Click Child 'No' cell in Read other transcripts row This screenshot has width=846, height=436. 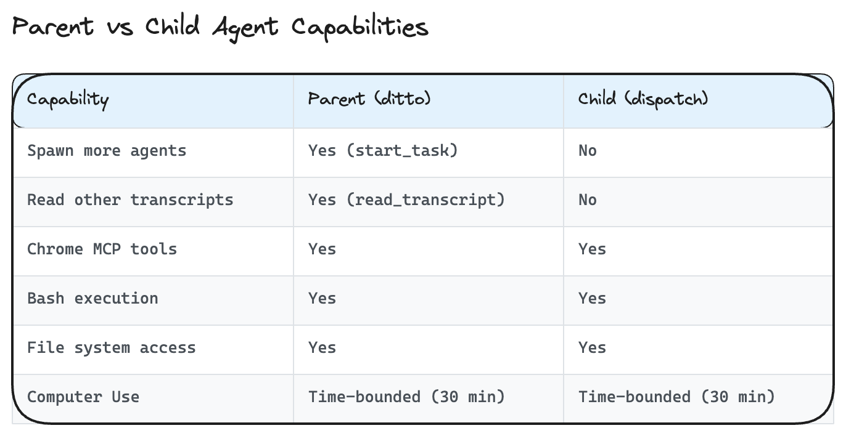[x=588, y=200]
